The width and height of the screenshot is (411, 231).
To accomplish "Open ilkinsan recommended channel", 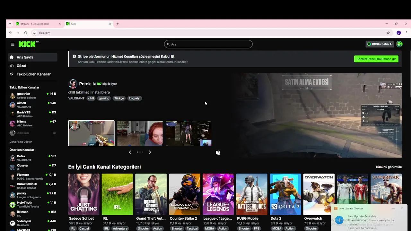I will (x=33, y=214).
